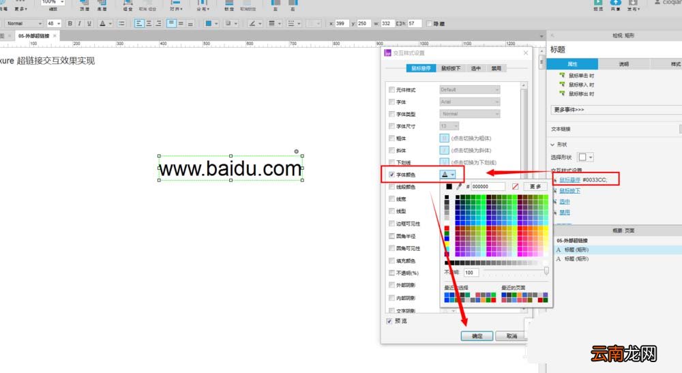
Task: Align text to bottom vertically
Action: pyautogui.click(x=190, y=23)
